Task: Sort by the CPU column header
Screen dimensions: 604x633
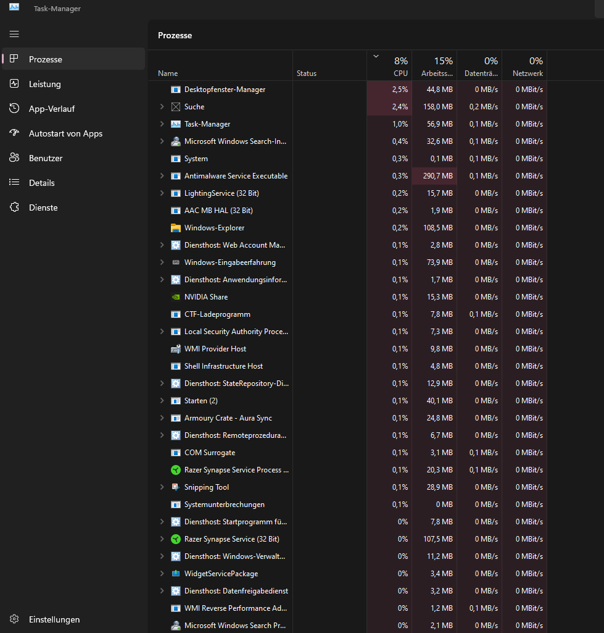Action: (389, 65)
